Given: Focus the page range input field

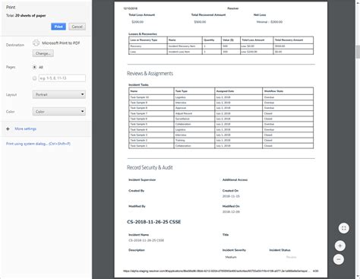Looking at the screenshot, I should pos(62,78).
